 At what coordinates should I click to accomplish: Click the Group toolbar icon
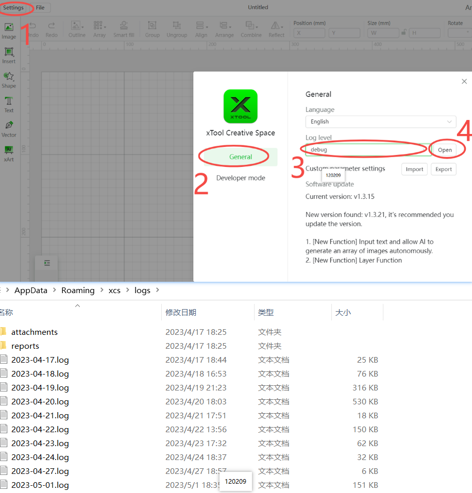[152, 30]
